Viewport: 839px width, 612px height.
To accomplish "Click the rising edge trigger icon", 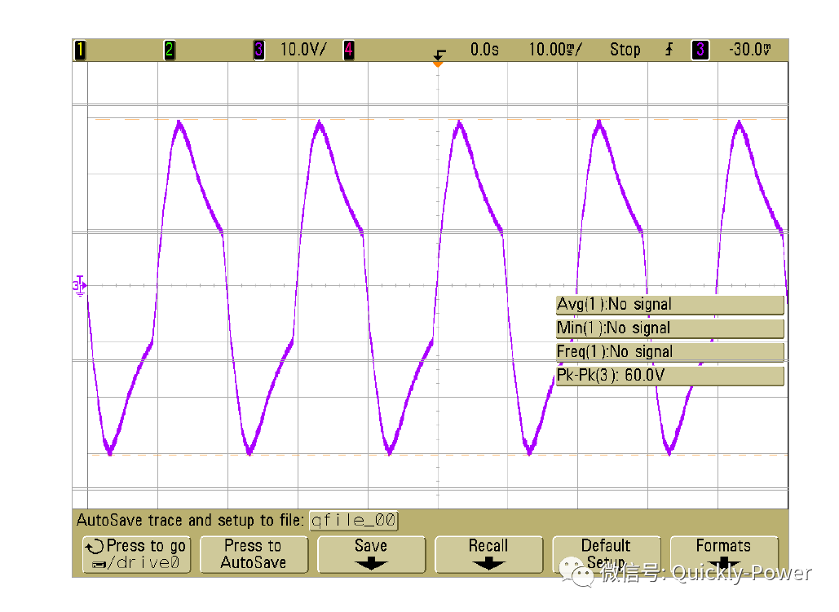I will 669,50.
